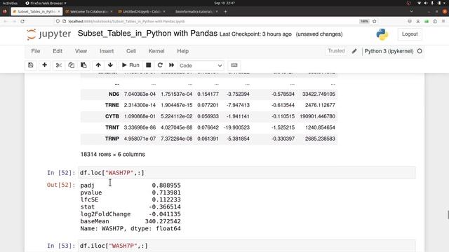Image resolution: width=449 pixels, height=252 pixels.
Task: Open the File menu
Action: coord(36,51)
